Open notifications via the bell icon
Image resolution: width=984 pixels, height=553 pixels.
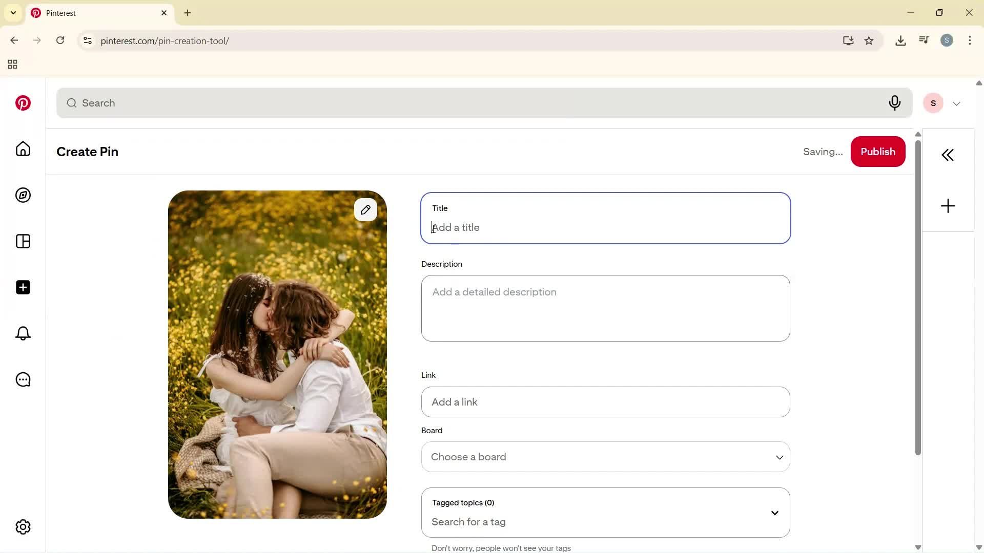23,333
